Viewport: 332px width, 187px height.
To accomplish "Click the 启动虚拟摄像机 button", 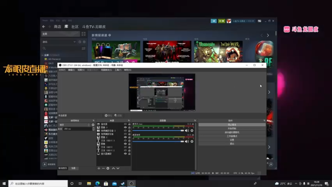I will pos(232,132).
